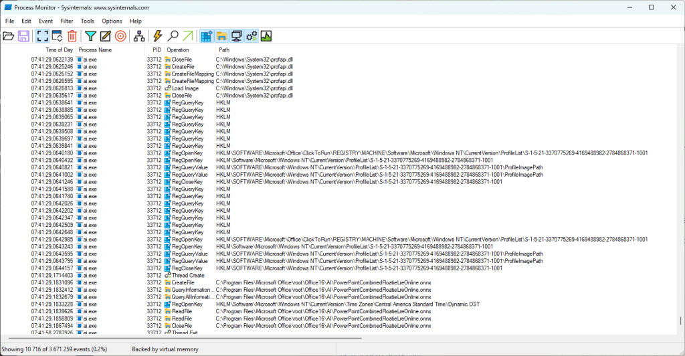The height and width of the screenshot is (356, 685).
Task: Click the Operation column header
Action: pos(178,50)
